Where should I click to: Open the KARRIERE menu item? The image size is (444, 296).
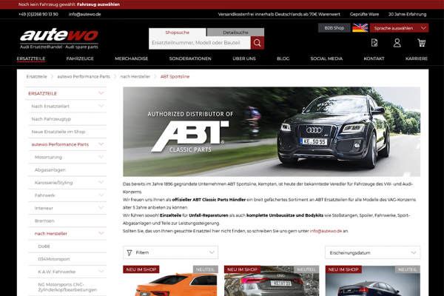tap(417, 58)
